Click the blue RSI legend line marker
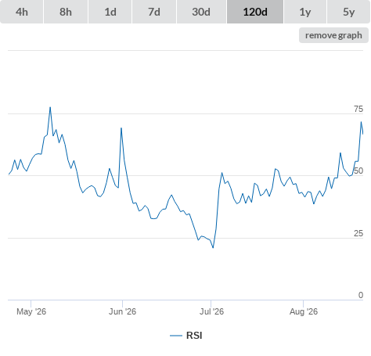The image size is (371, 356). (176, 336)
